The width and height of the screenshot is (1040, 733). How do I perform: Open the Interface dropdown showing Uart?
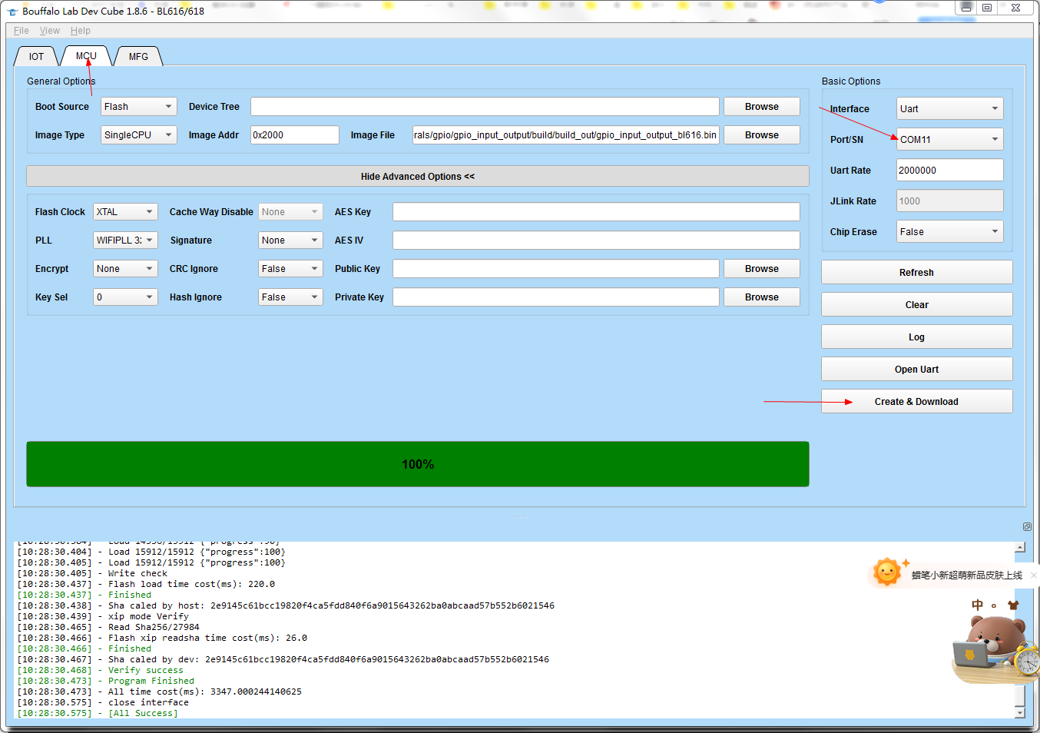950,109
